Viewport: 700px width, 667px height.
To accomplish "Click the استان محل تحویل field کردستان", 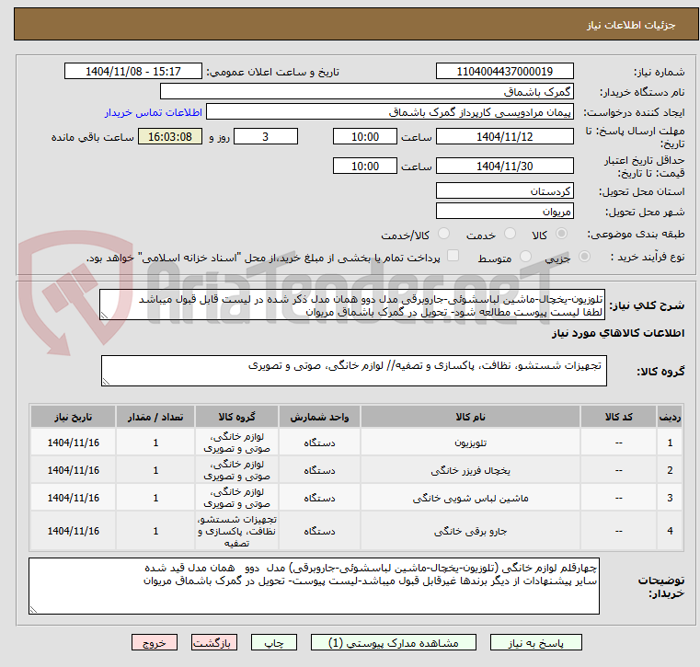I will click(x=504, y=191).
